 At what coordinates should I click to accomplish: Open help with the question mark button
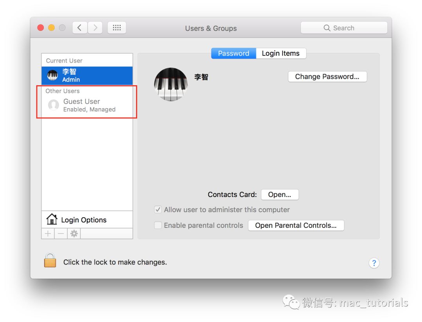(374, 263)
